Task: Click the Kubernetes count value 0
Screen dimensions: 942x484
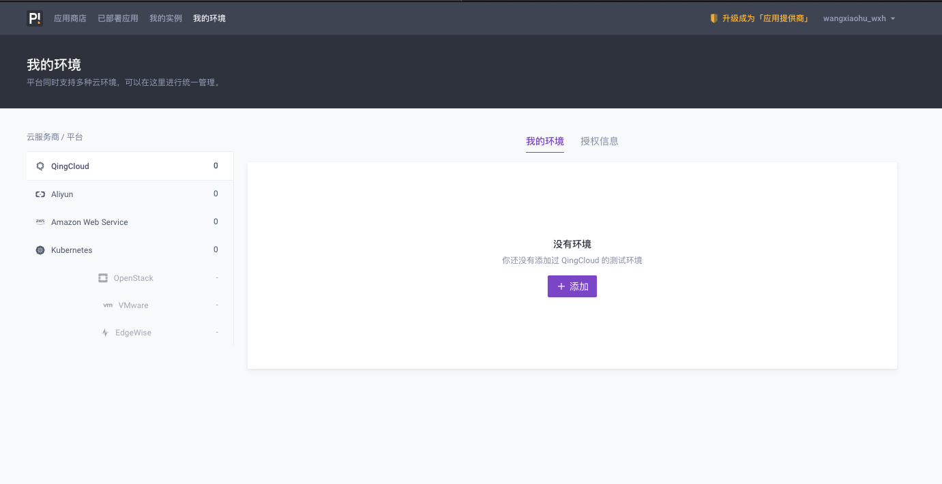Action: click(x=216, y=249)
